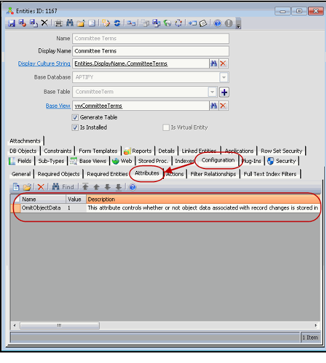Click the grid scroll right arrow
The image size is (326, 363).
(316, 325)
